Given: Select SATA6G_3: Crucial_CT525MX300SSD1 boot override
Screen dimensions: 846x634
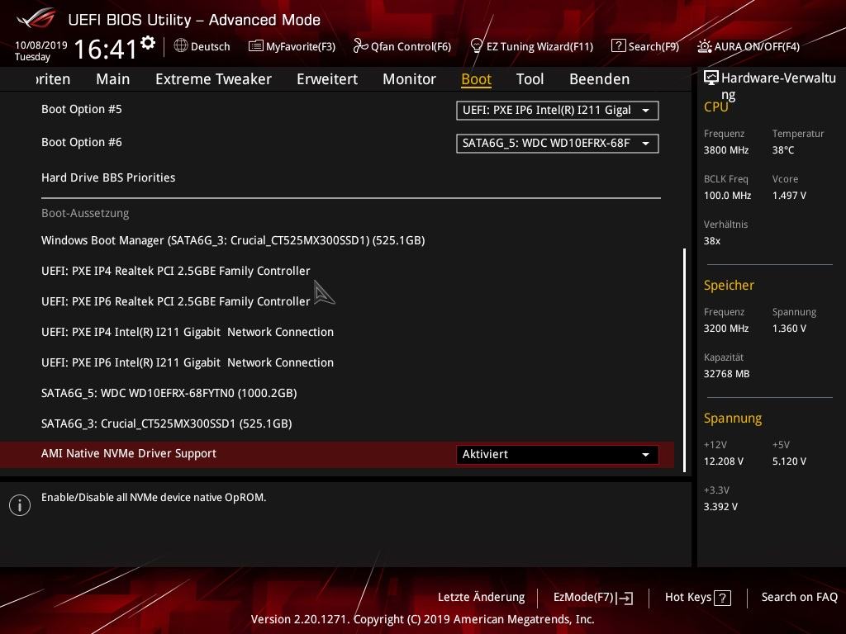Looking at the screenshot, I should 167,423.
